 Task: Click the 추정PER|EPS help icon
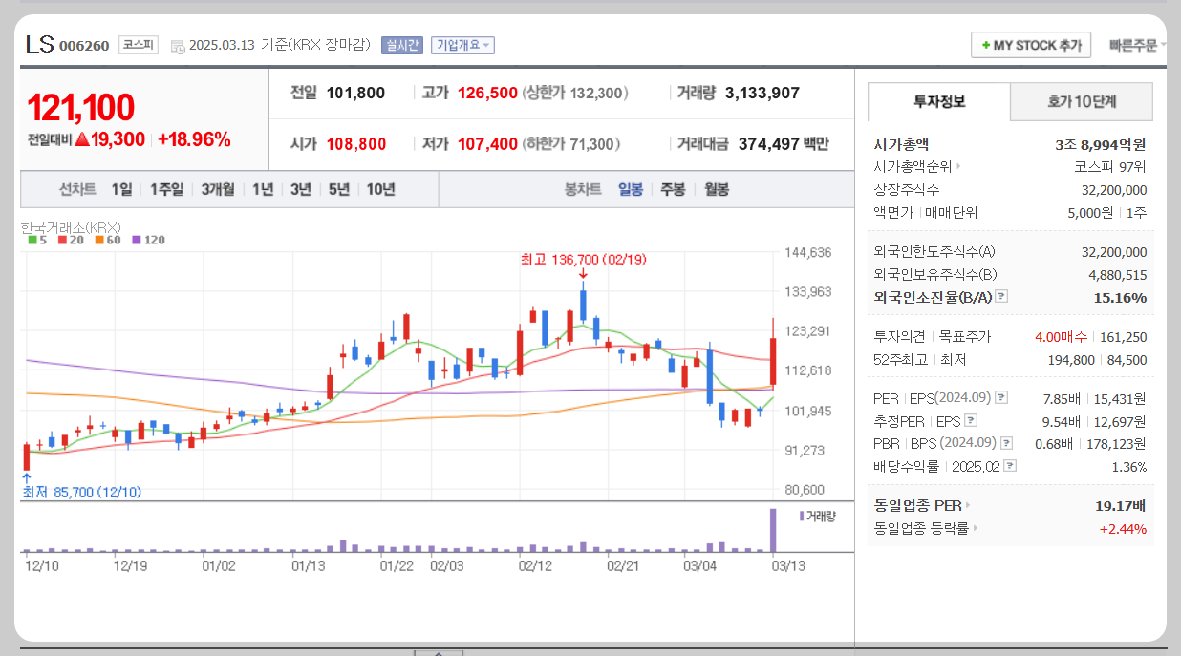(x=970, y=421)
